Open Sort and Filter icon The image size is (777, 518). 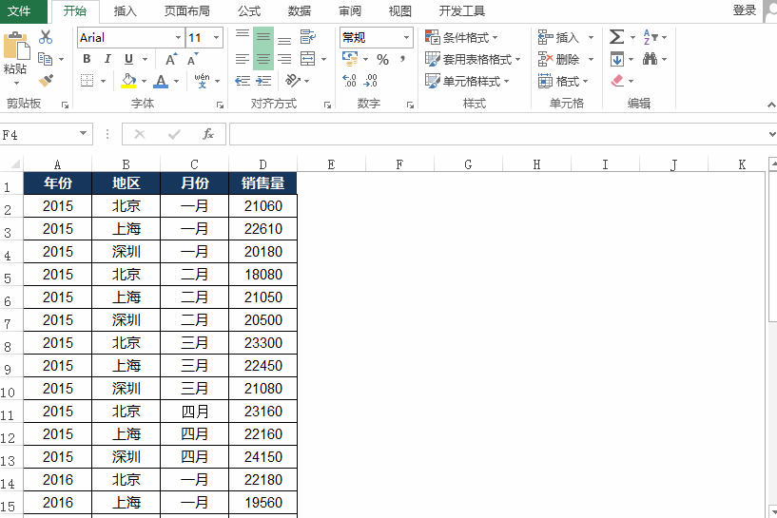651,37
